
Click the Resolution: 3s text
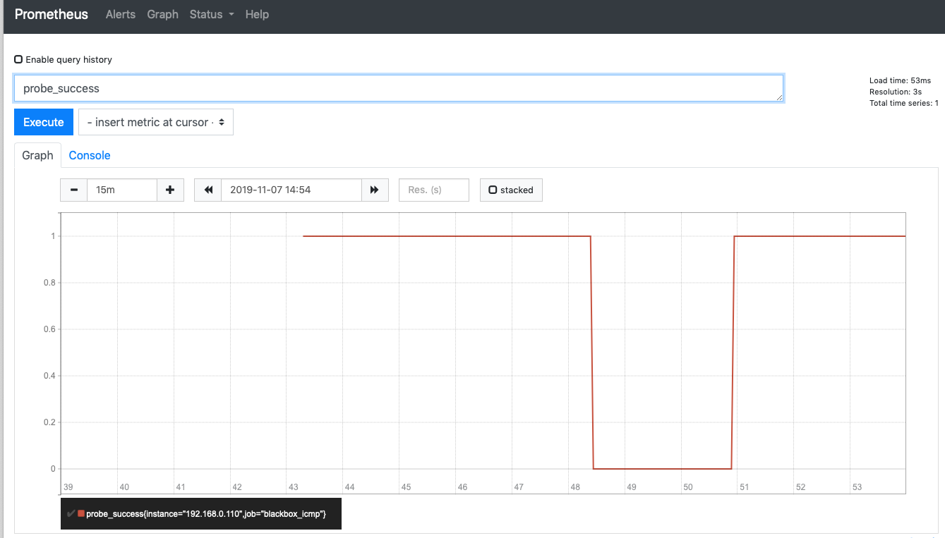point(896,92)
